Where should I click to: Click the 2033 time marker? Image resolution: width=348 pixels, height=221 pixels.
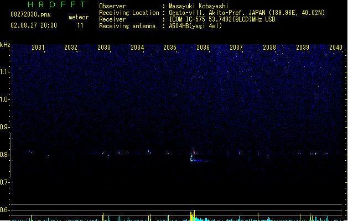pos(104,48)
